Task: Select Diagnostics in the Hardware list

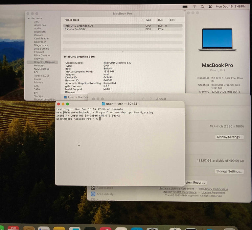Action: (x=41, y=45)
